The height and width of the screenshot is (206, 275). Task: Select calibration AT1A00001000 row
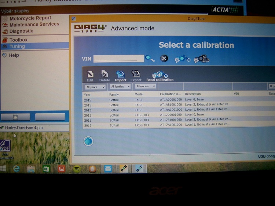pos(171,100)
